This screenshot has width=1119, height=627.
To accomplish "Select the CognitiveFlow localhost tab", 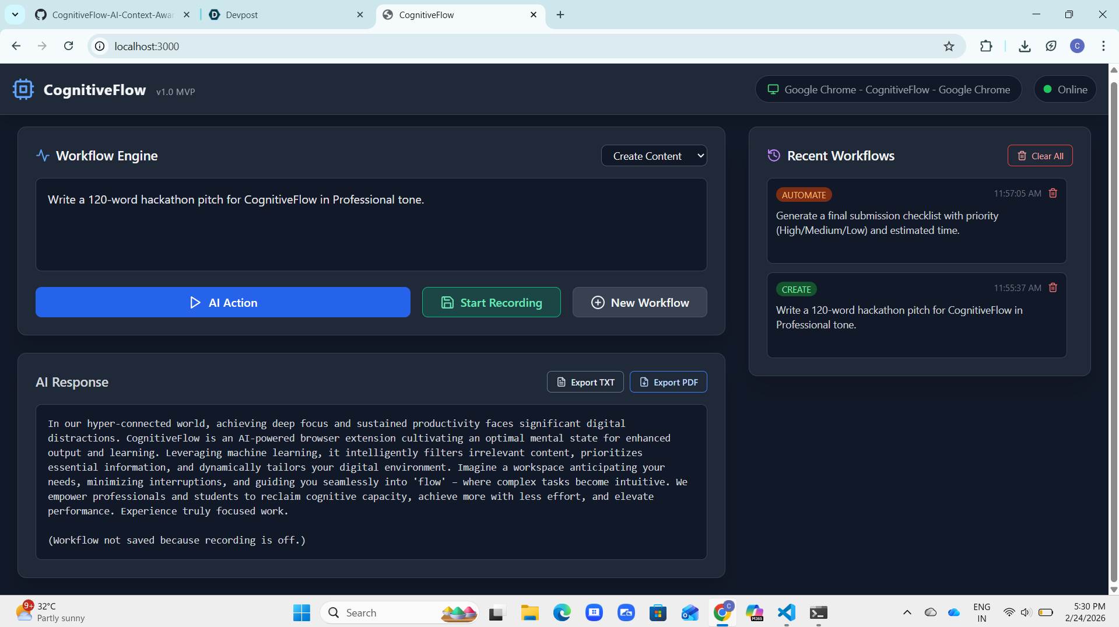I will coord(461,15).
